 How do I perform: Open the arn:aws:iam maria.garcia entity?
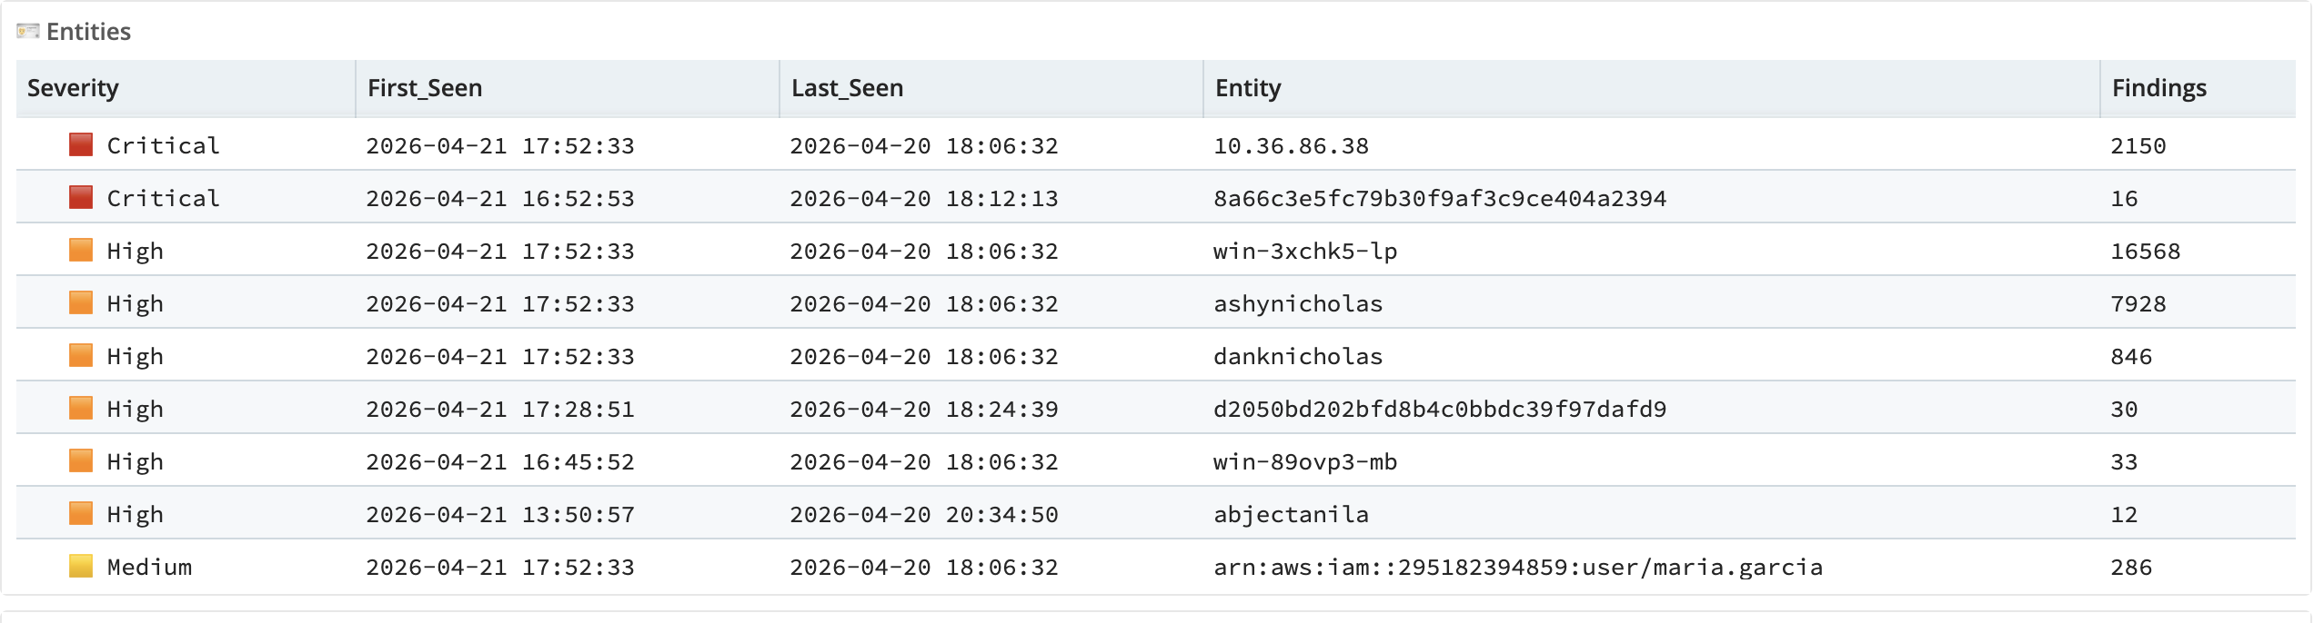coord(1518,568)
